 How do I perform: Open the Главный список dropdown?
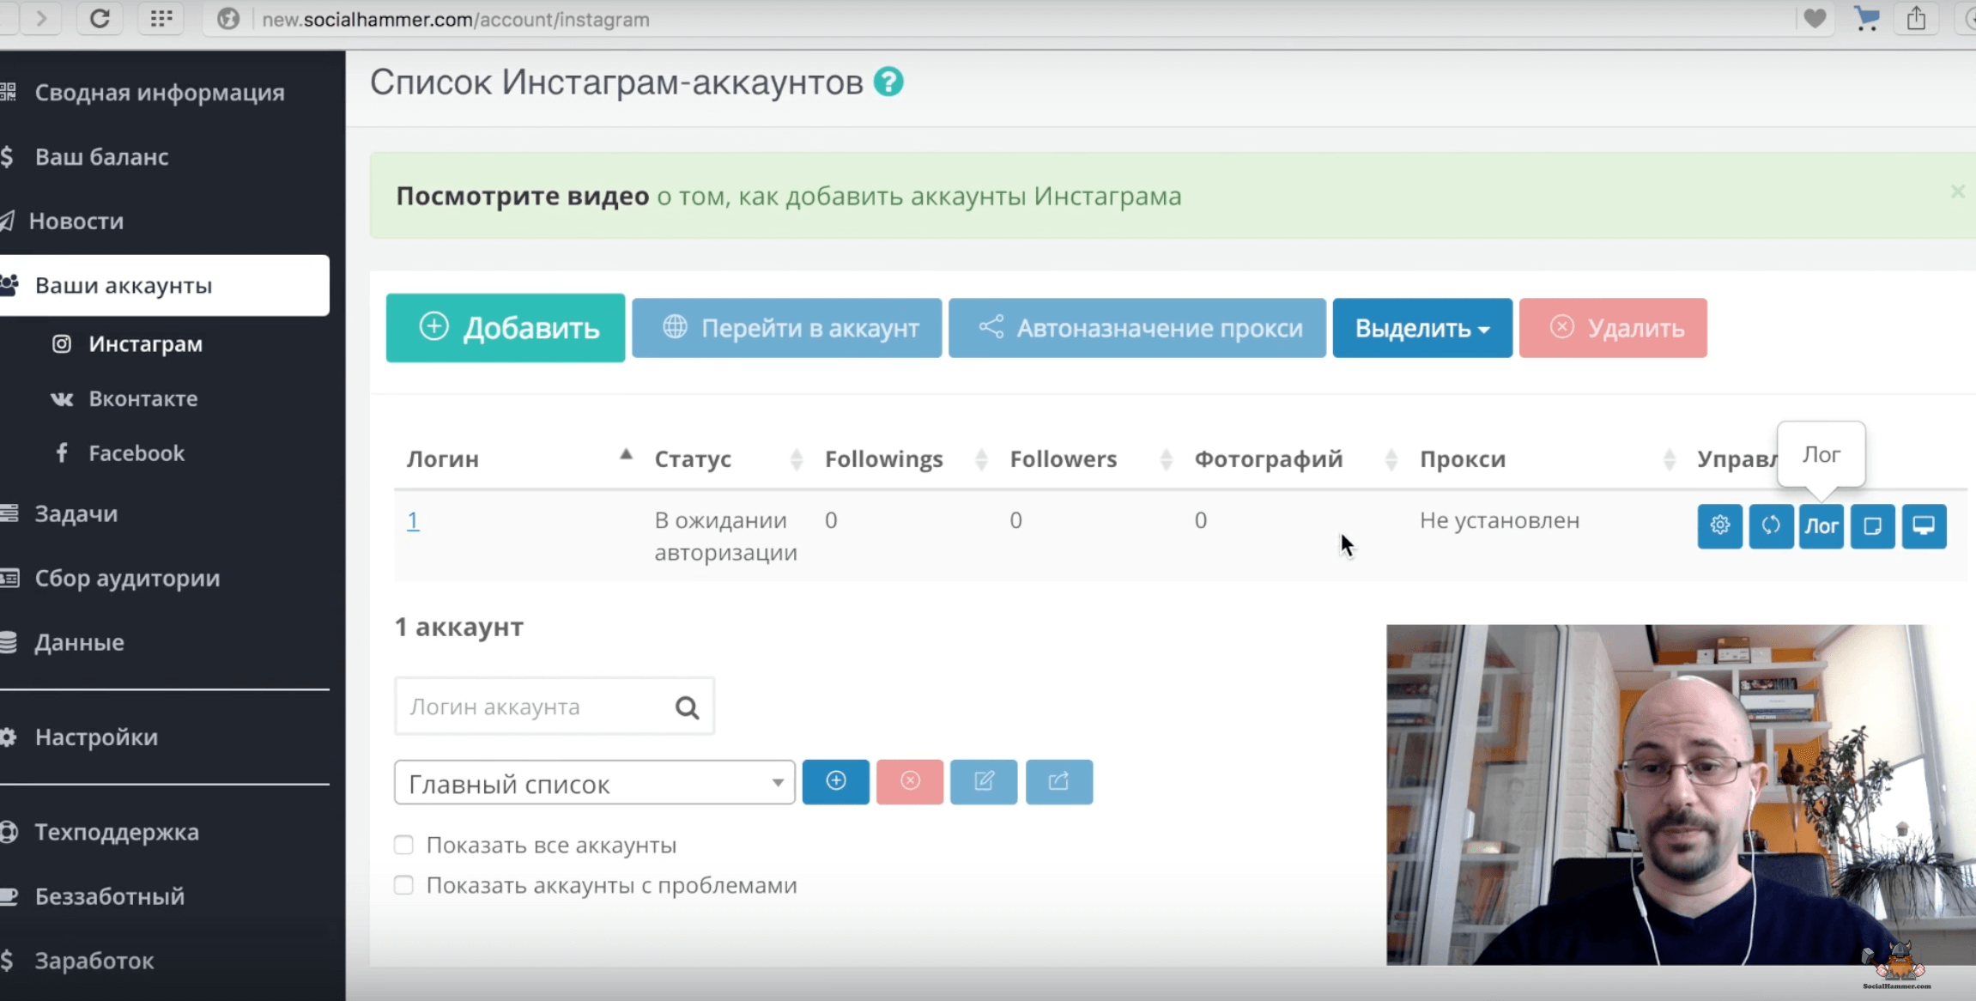[594, 782]
